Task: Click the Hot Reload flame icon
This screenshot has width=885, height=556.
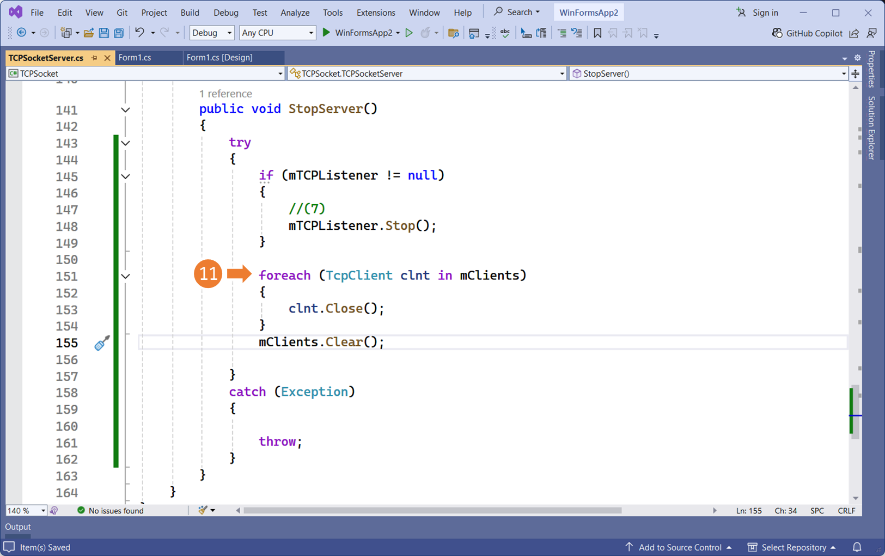Action: [x=425, y=33]
